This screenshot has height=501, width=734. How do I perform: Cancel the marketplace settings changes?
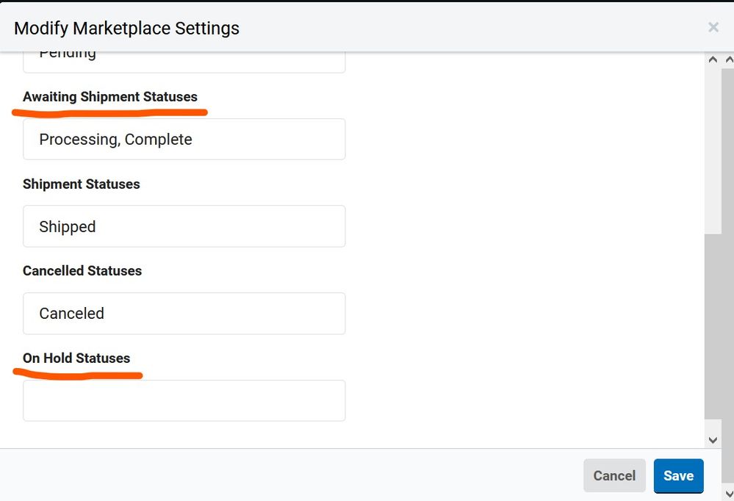click(x=614, y=475)
